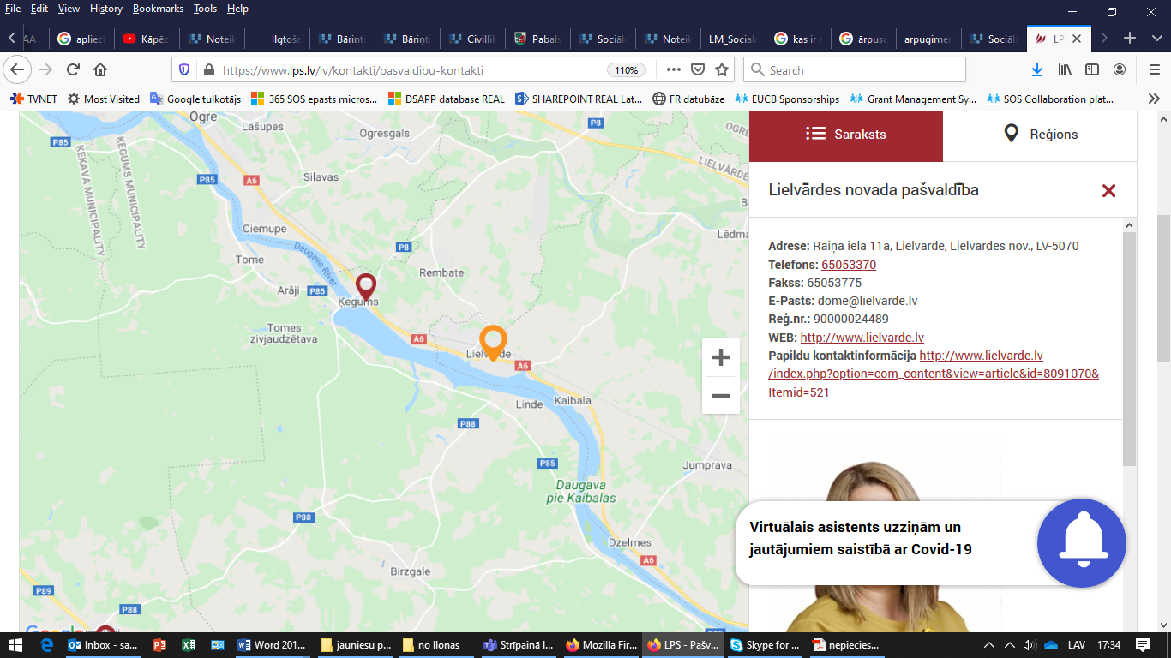Switch LAV keyboard language indicator

(x=1077, y=645)
